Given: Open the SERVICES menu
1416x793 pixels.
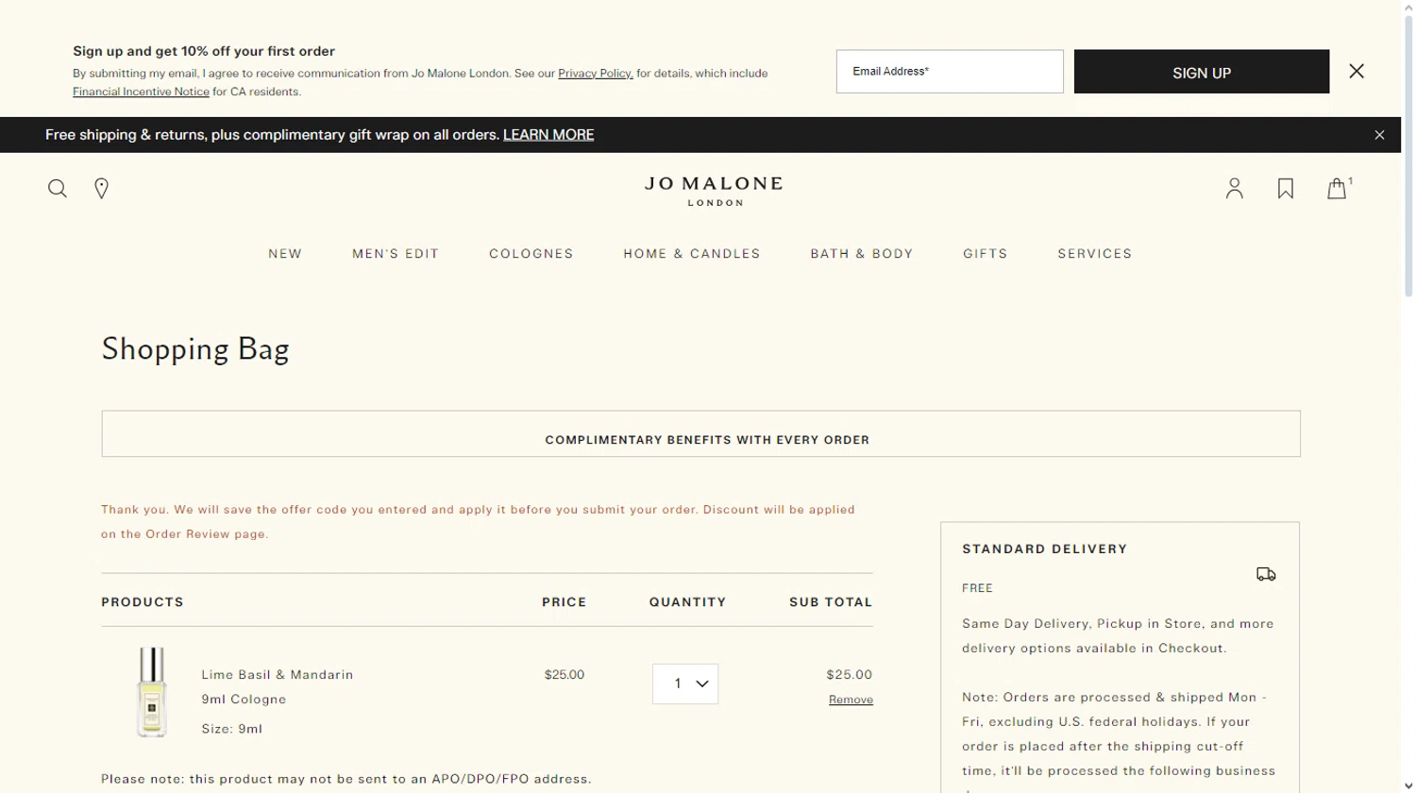Looking at the screenshot, I should coord(1095,254).
